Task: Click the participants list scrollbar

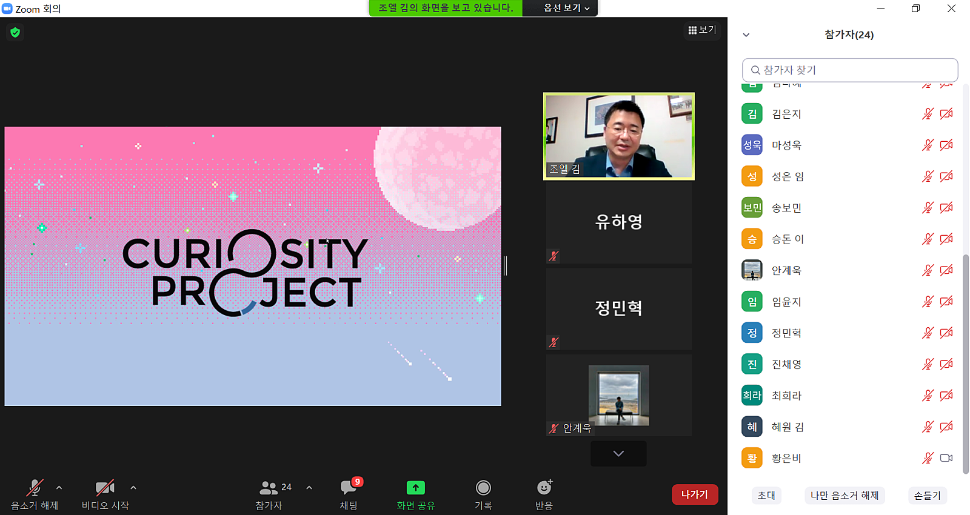Action: [966, 364]
